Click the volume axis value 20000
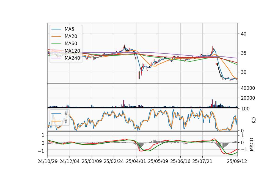 pos(248,98)
